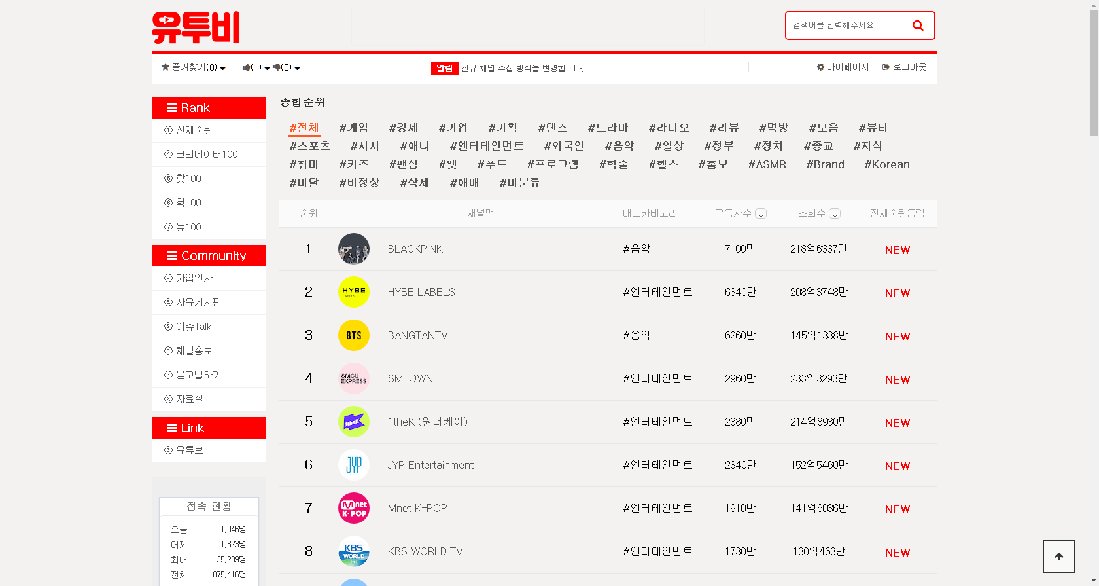This screenshot has width=1099, height=586.
Task: Select the #음악 category tab
Action: [619, 146]
